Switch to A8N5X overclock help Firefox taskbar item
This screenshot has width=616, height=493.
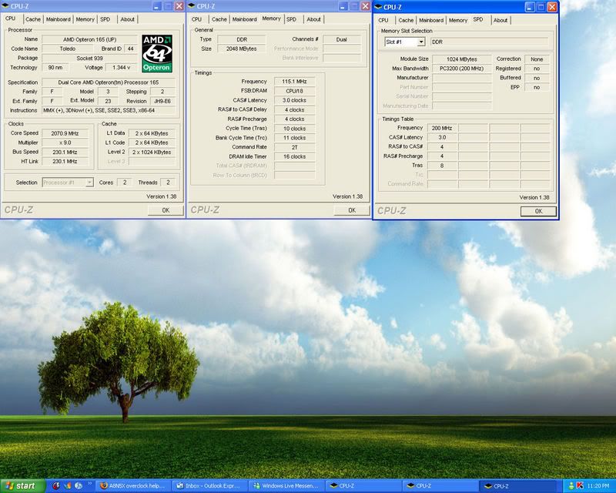135,486
